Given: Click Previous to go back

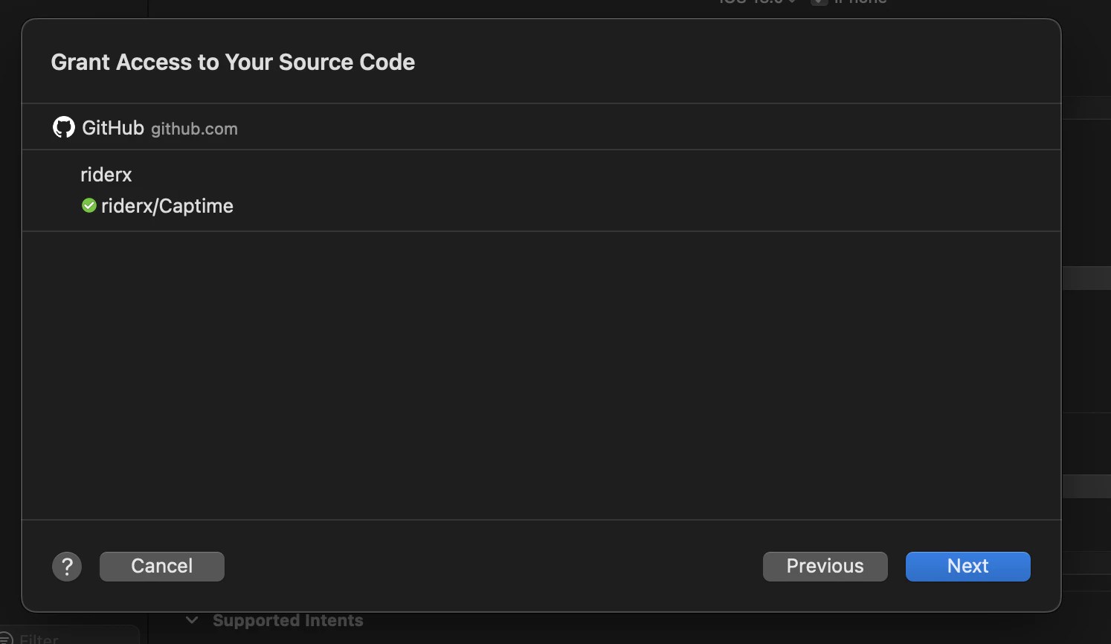Looking at the screenshot, I should 825,566.
